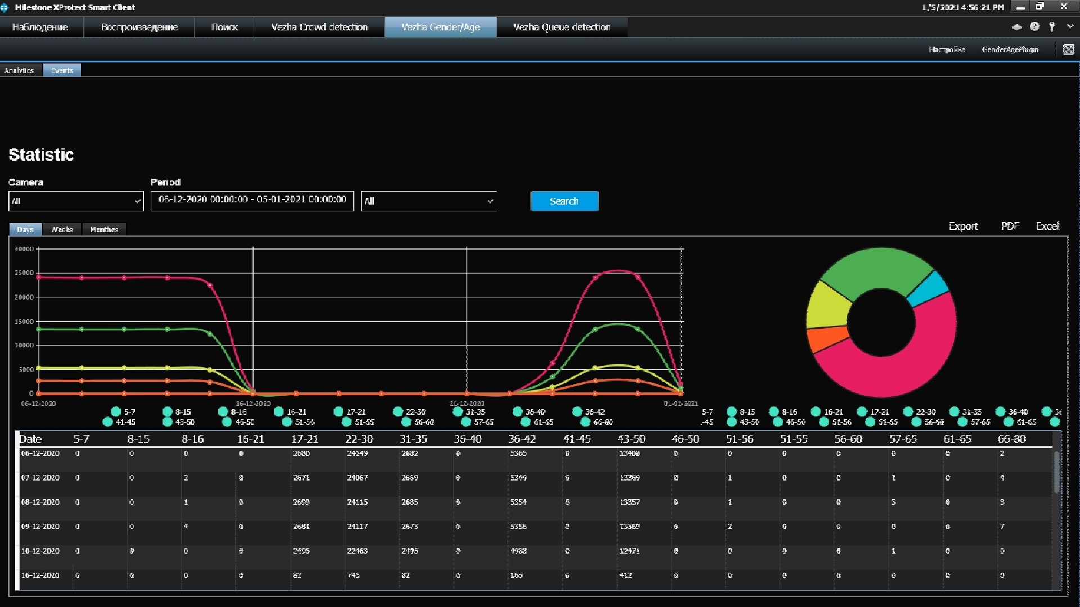Export statistics to Excel
The image size is (1080, 607).
coord(1047,226)
